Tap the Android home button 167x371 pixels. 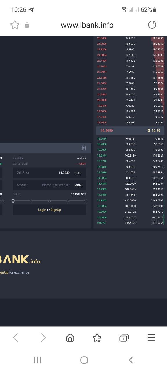click(x=84, y=360)
